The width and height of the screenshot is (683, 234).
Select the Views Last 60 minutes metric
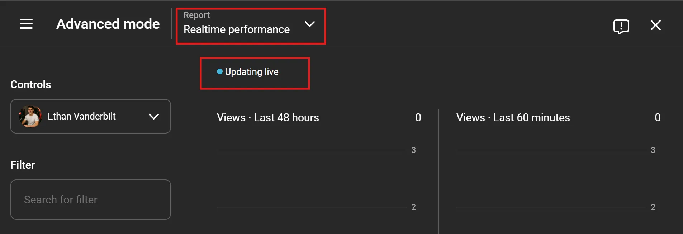click(x=513, y=117)
